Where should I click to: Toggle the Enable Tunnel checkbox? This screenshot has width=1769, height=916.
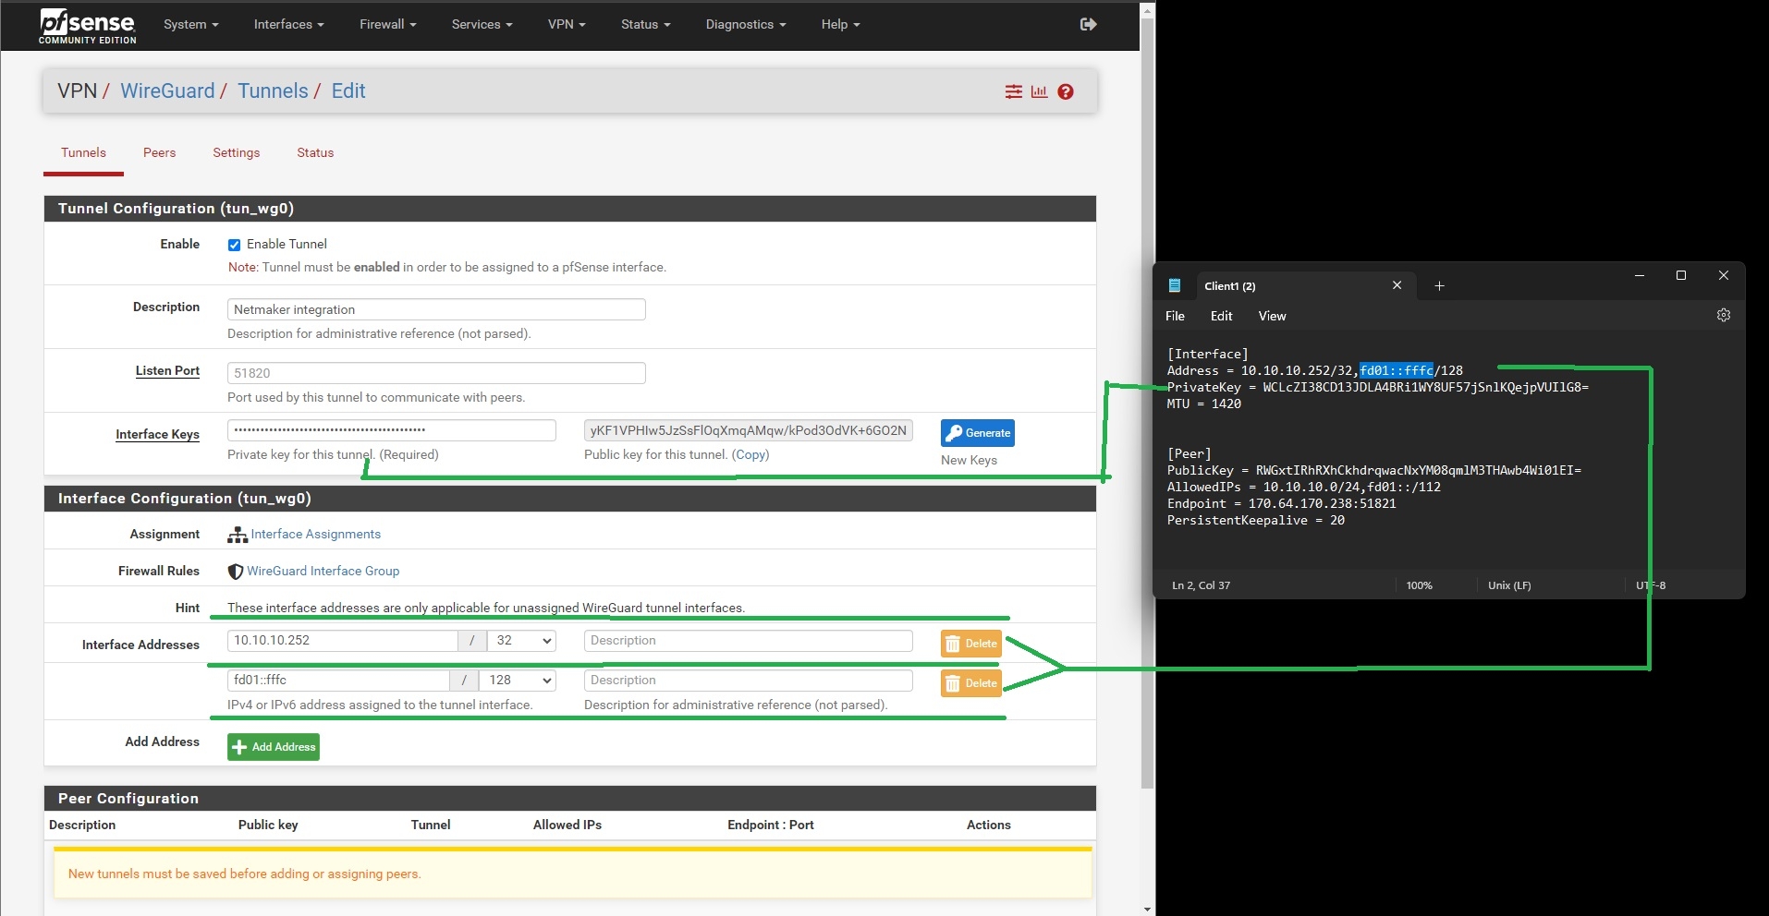click(x=235, y=245)
